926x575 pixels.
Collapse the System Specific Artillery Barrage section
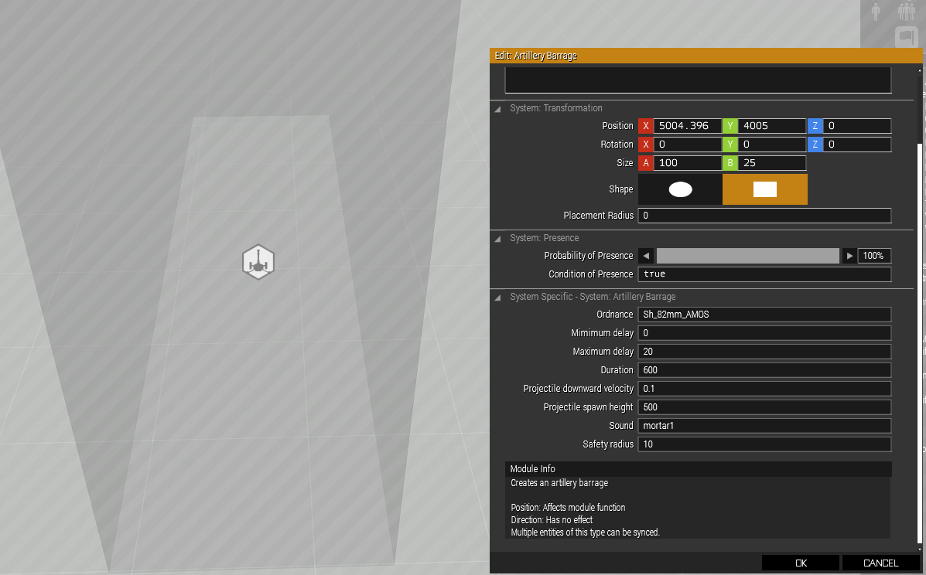click(498, 298)
